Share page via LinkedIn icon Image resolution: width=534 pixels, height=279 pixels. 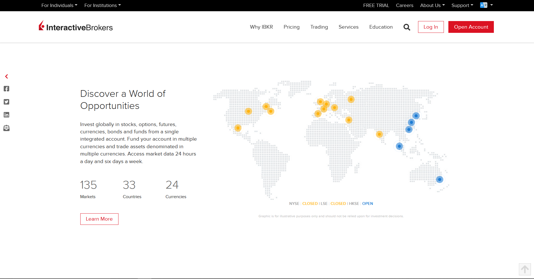pyautogui.click(x=6, y=115)
